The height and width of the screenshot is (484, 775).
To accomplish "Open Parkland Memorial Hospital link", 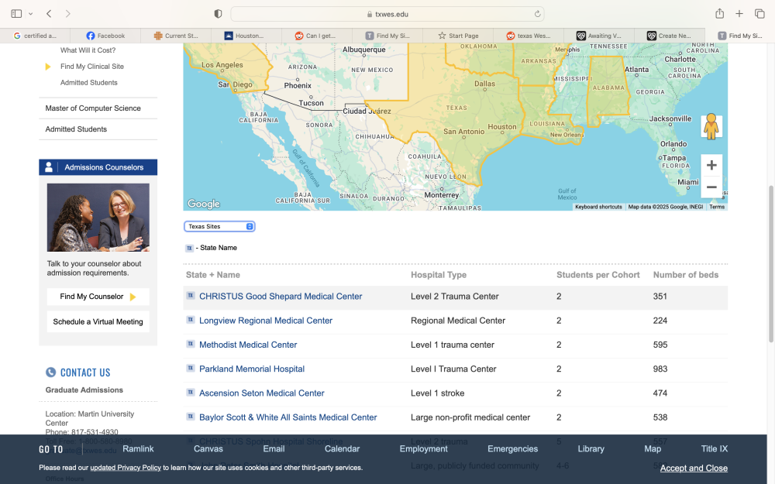I will 252,369.
